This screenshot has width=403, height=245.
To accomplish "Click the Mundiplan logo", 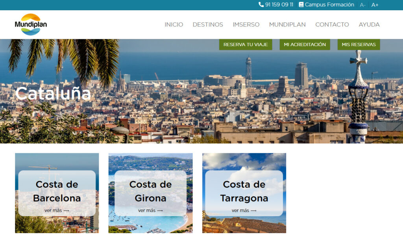I will click(x=31, y=24).
